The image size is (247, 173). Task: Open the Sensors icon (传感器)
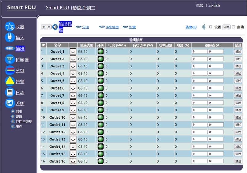[10, 59]
